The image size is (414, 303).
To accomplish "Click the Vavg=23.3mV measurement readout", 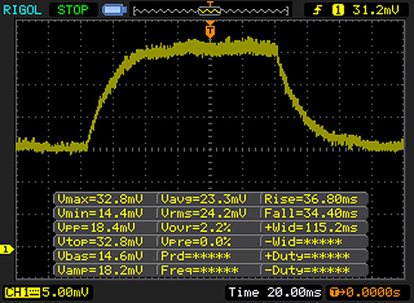I will click(x=209, y=199).
